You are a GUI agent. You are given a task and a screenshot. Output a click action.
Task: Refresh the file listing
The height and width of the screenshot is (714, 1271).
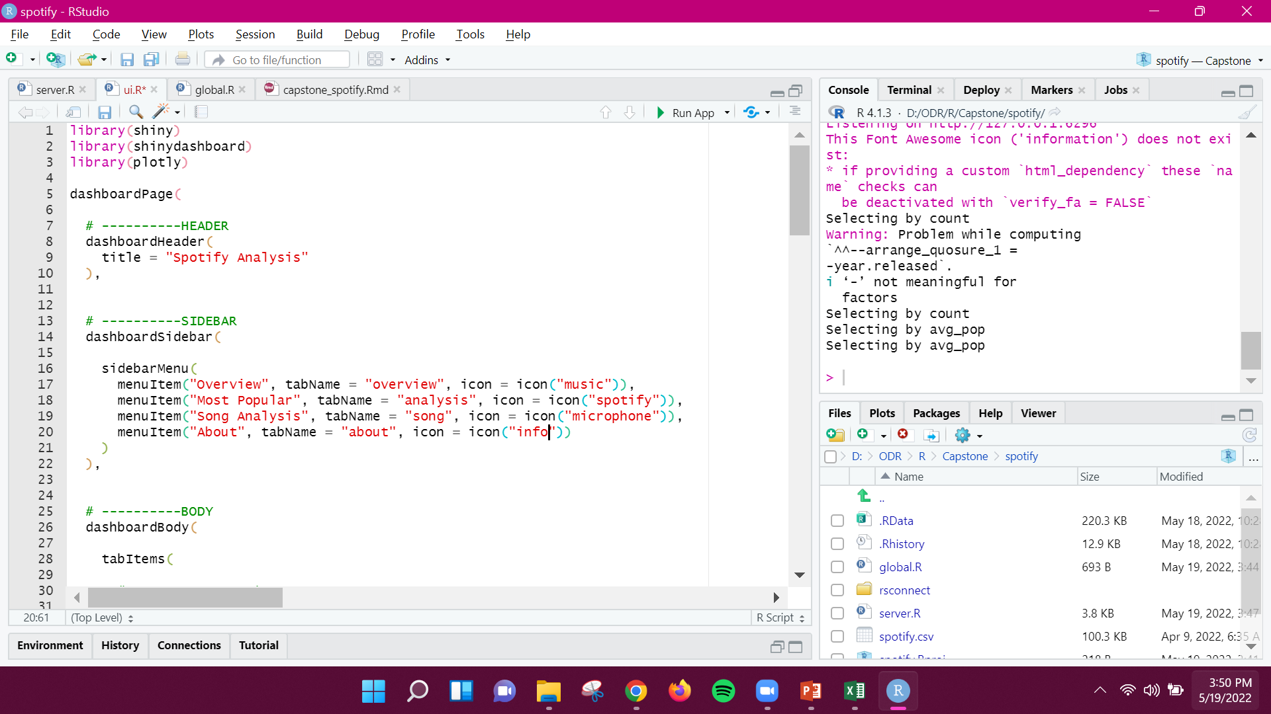pyautogui.click(x=1250, y=435)
